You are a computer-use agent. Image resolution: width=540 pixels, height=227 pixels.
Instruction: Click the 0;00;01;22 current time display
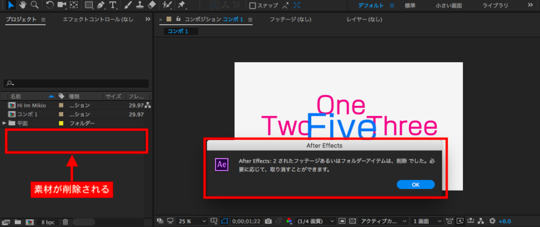click(247, 221)
